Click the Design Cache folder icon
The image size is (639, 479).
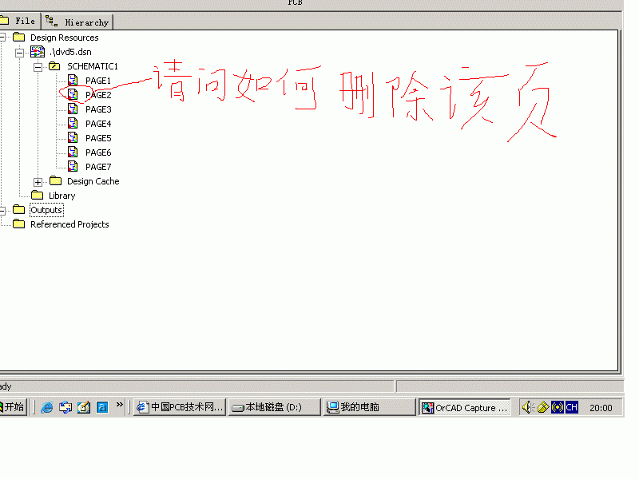tap(55, 180)
